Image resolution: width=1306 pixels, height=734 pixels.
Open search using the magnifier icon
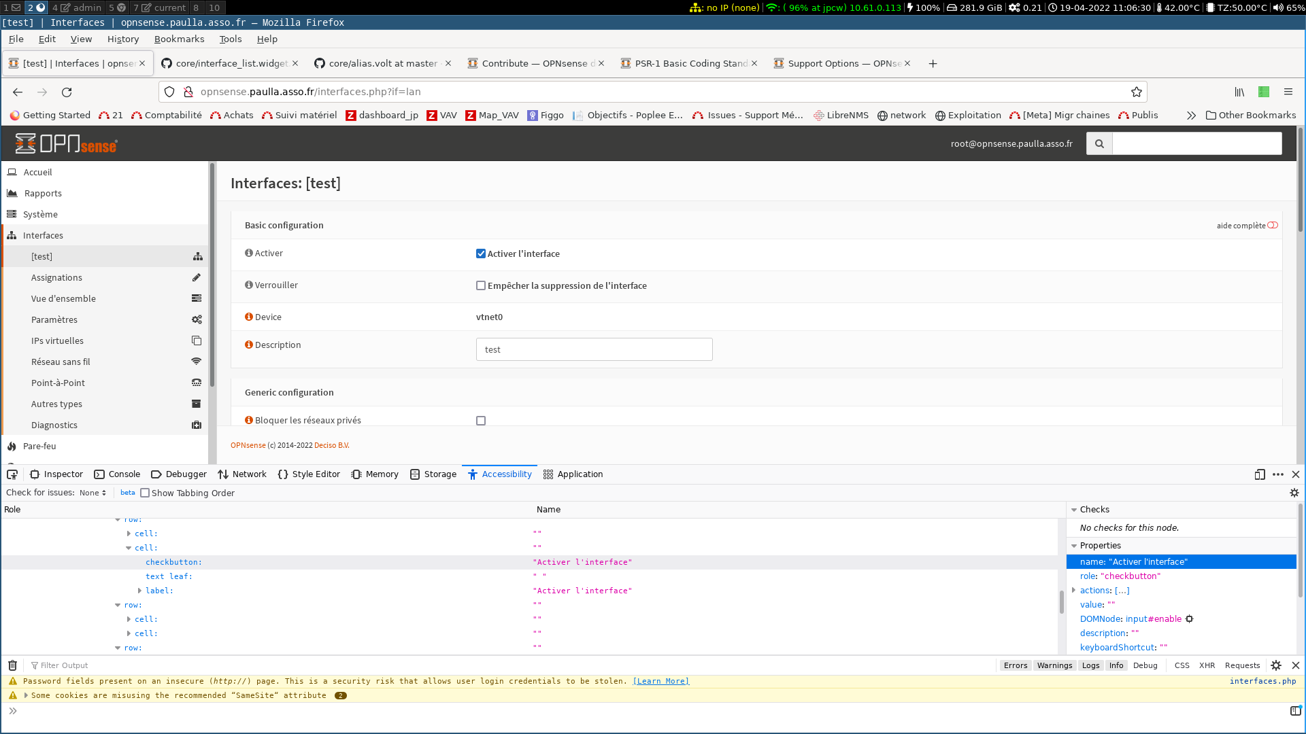(1099, 143)
